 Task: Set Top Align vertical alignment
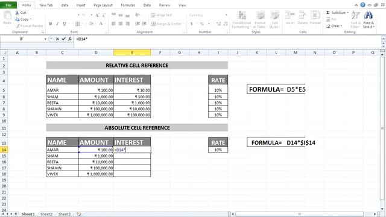point(113,15)
